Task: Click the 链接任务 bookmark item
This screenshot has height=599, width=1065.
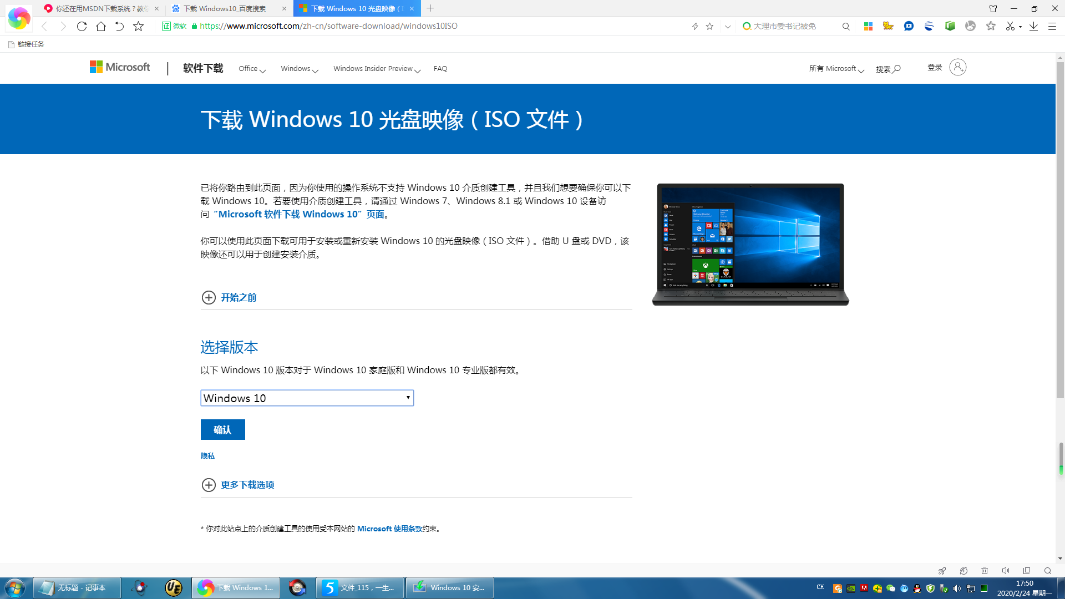Action: coord(26,44)
